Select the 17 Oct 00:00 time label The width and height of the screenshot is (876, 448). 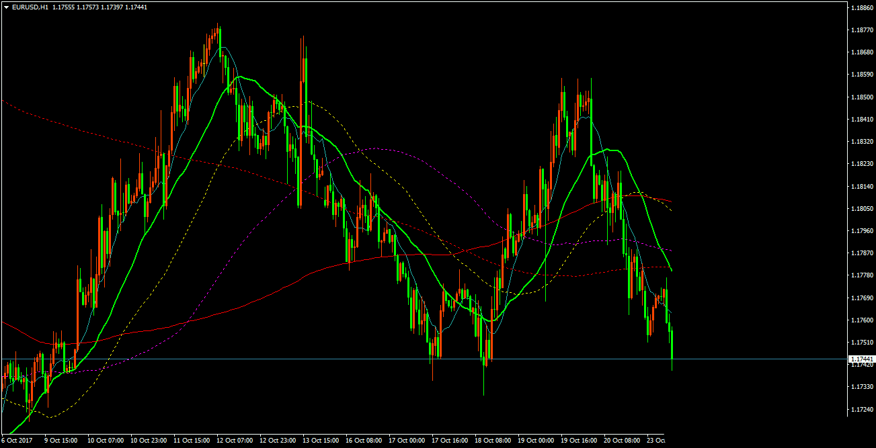(406, 441)
